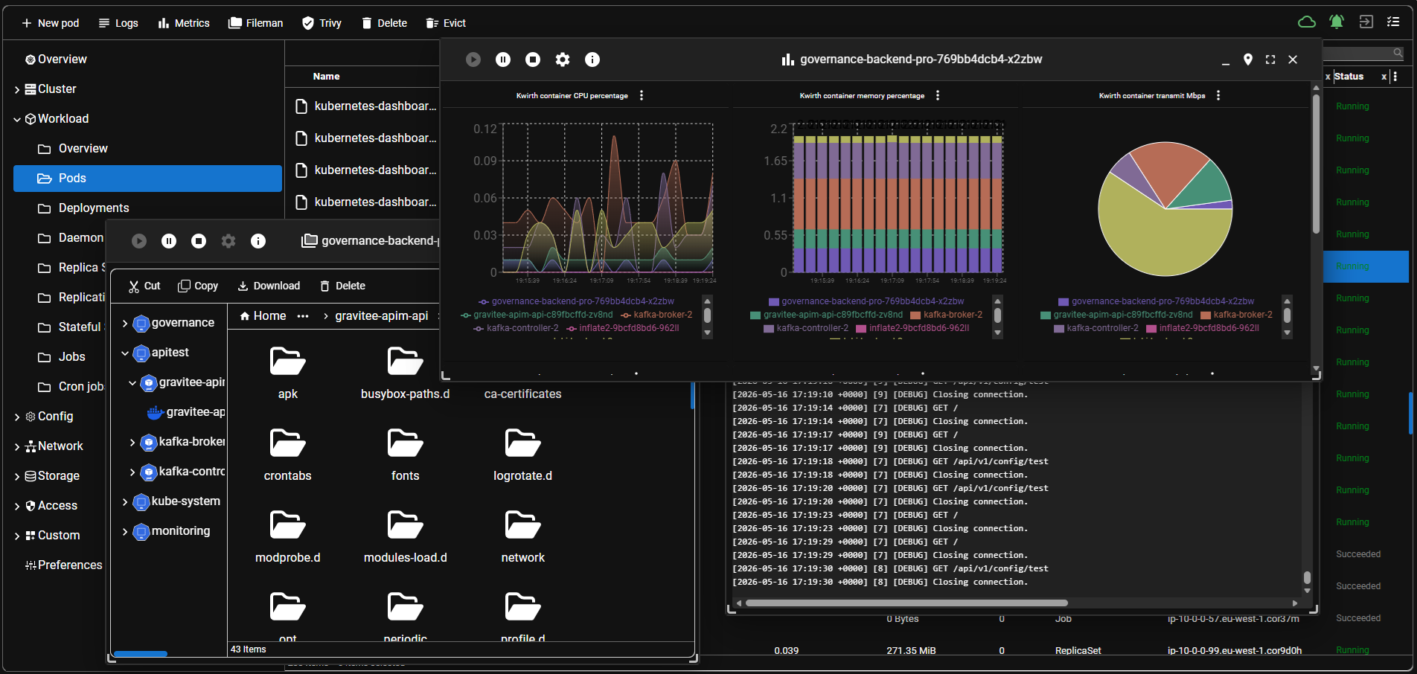Open Storage section in the sidebar

pos(52,476)
